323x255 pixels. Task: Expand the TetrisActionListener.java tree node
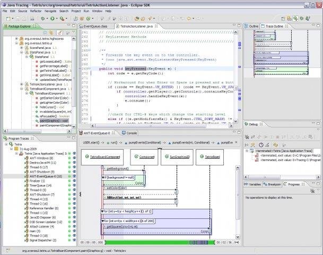(21, 84)
